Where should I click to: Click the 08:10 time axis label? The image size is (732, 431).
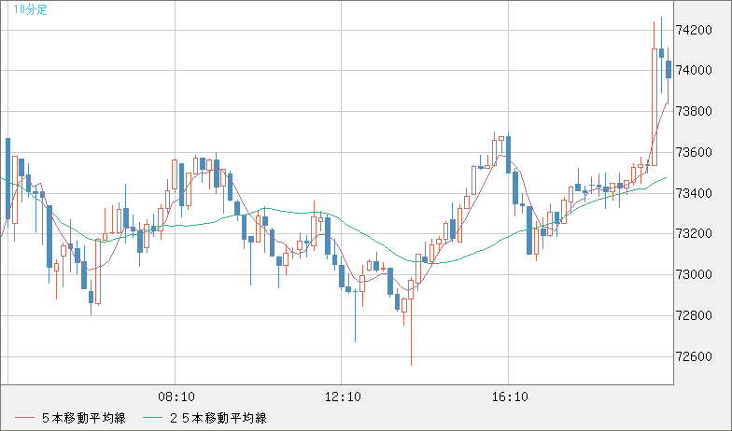[176, 397]
